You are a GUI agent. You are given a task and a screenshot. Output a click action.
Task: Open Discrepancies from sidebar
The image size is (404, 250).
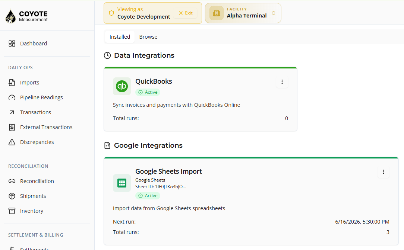tap(37, 142)
